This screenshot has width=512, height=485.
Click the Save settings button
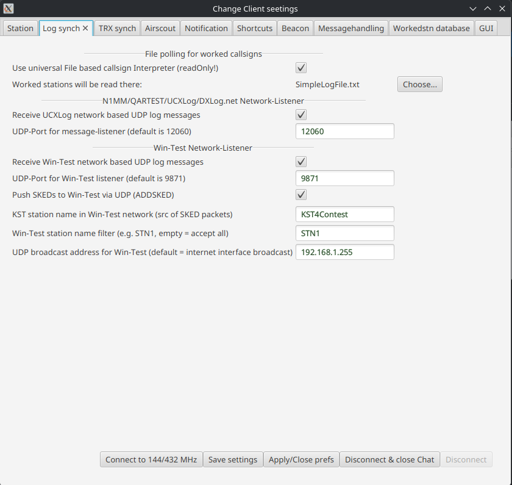[x=232, y=459]
